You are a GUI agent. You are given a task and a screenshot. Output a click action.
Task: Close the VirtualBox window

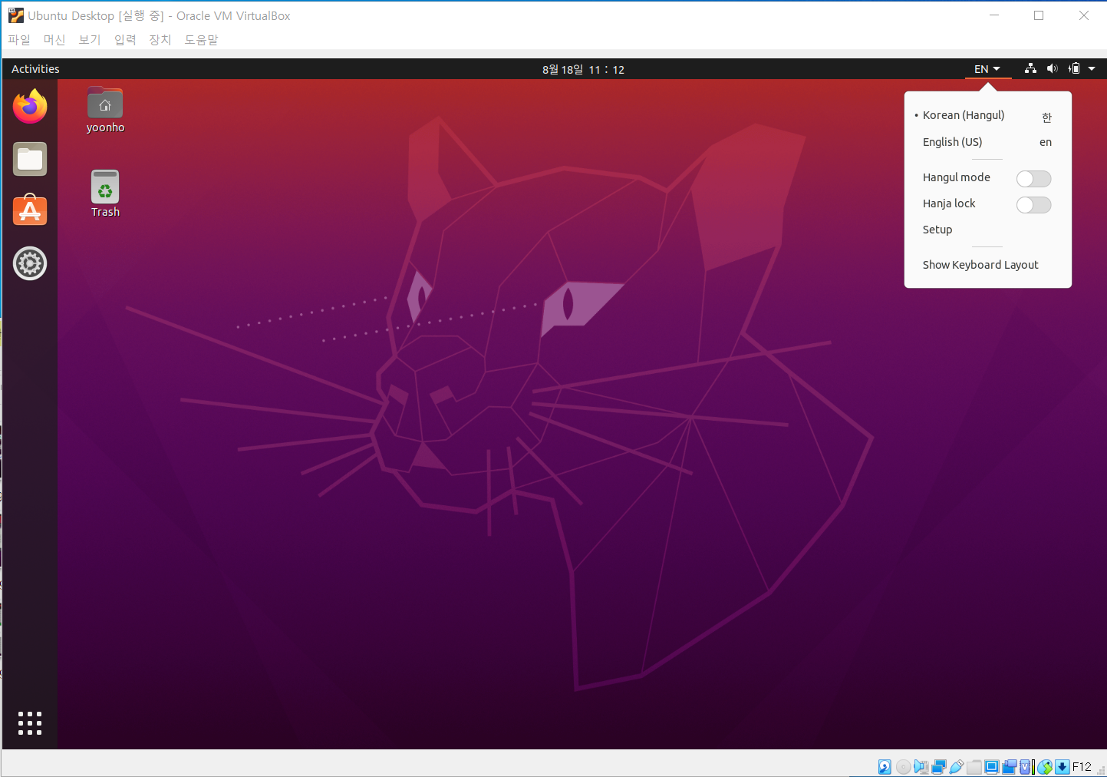click(x=1084, y=15)
